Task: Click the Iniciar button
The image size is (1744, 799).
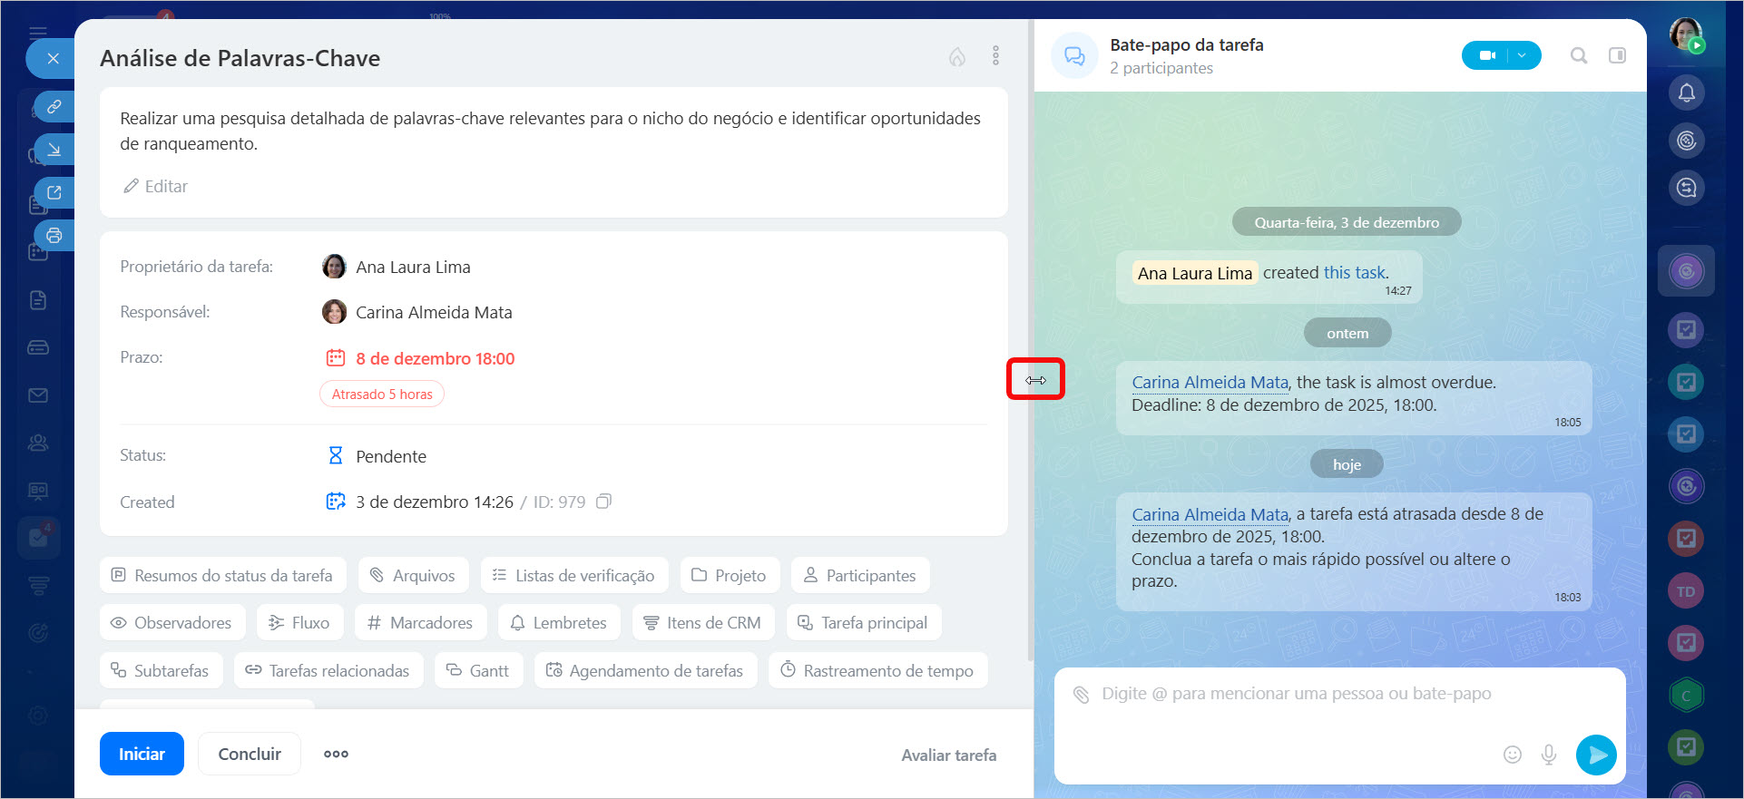Action: [142, 754]
